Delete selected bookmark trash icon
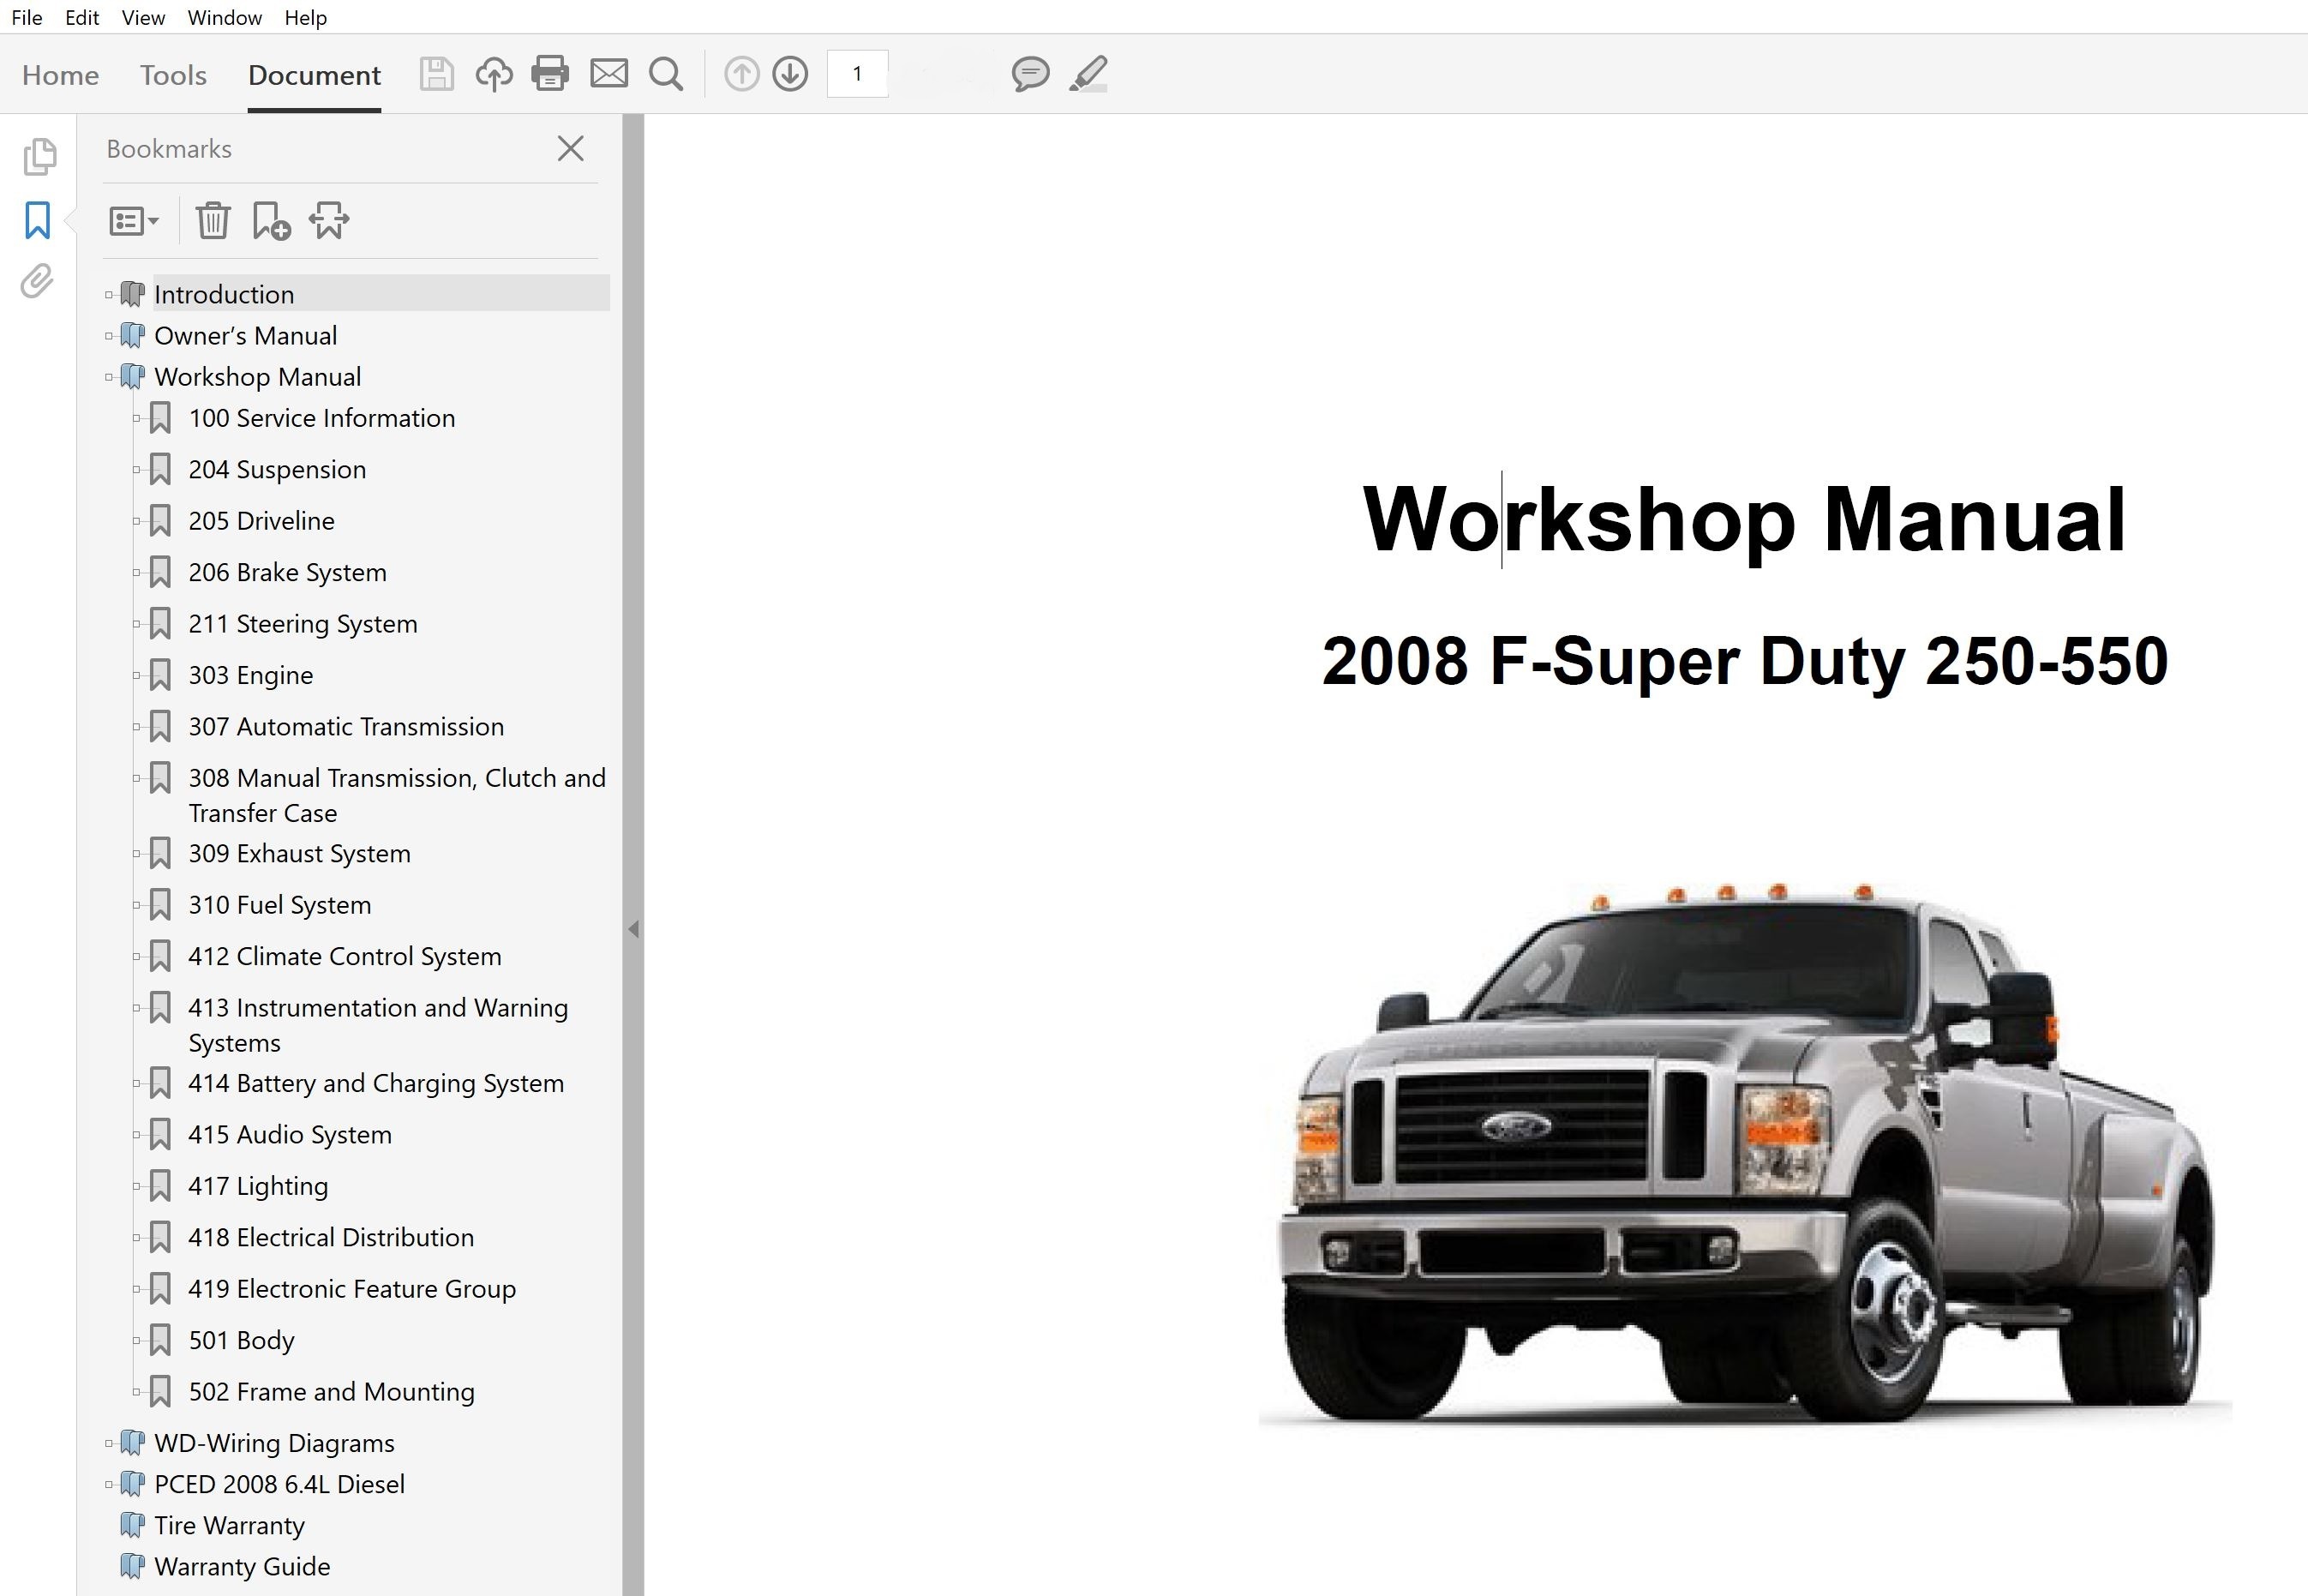The height and width of the screenshot is (1596, 2308). 213,221
